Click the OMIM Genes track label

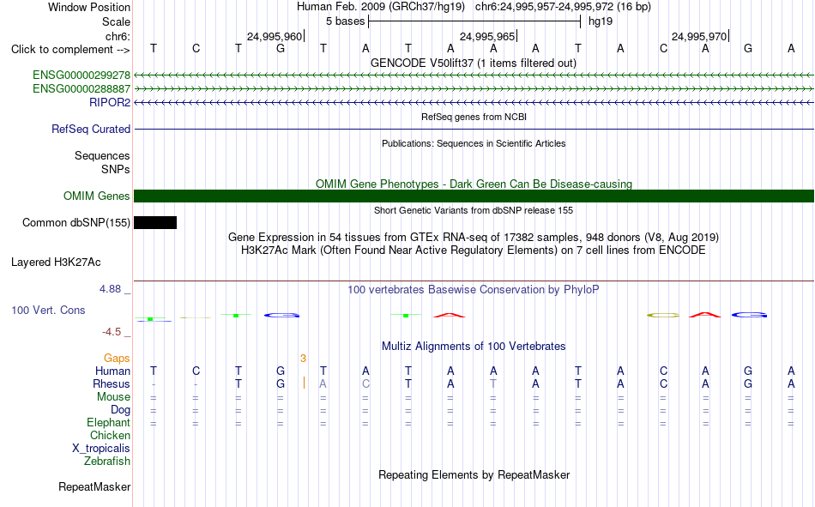pyautogui.click(x=97, y=196)
